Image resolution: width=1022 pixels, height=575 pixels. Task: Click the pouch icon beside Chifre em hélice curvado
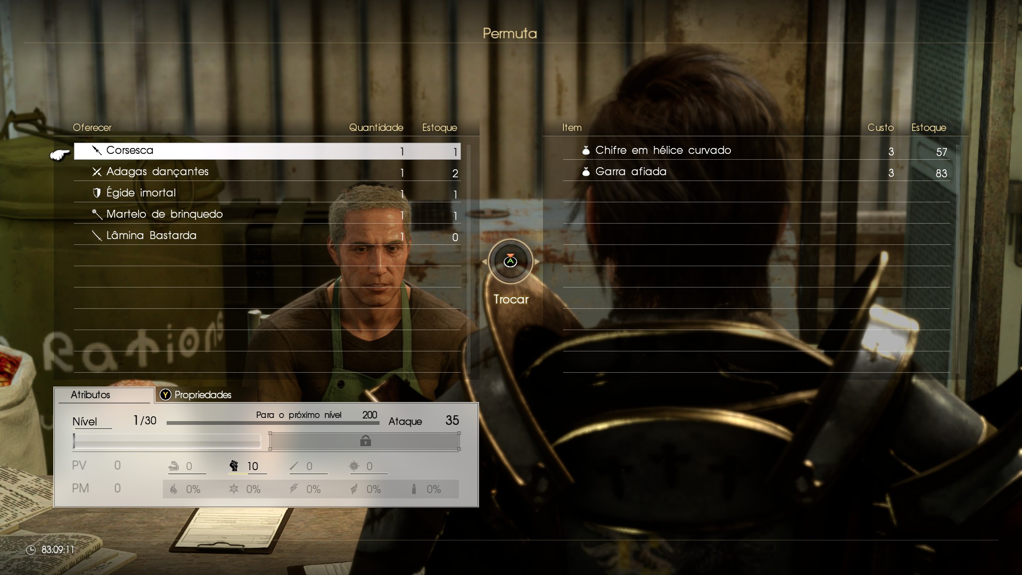point(586,151)
